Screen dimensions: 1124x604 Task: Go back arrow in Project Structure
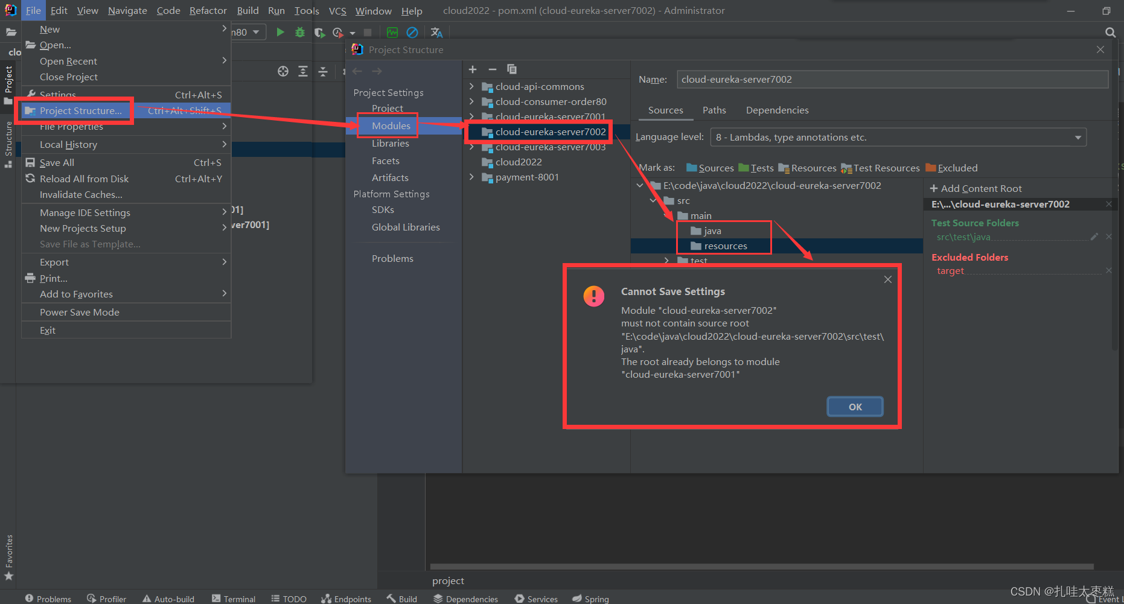[x=357, y=71]
